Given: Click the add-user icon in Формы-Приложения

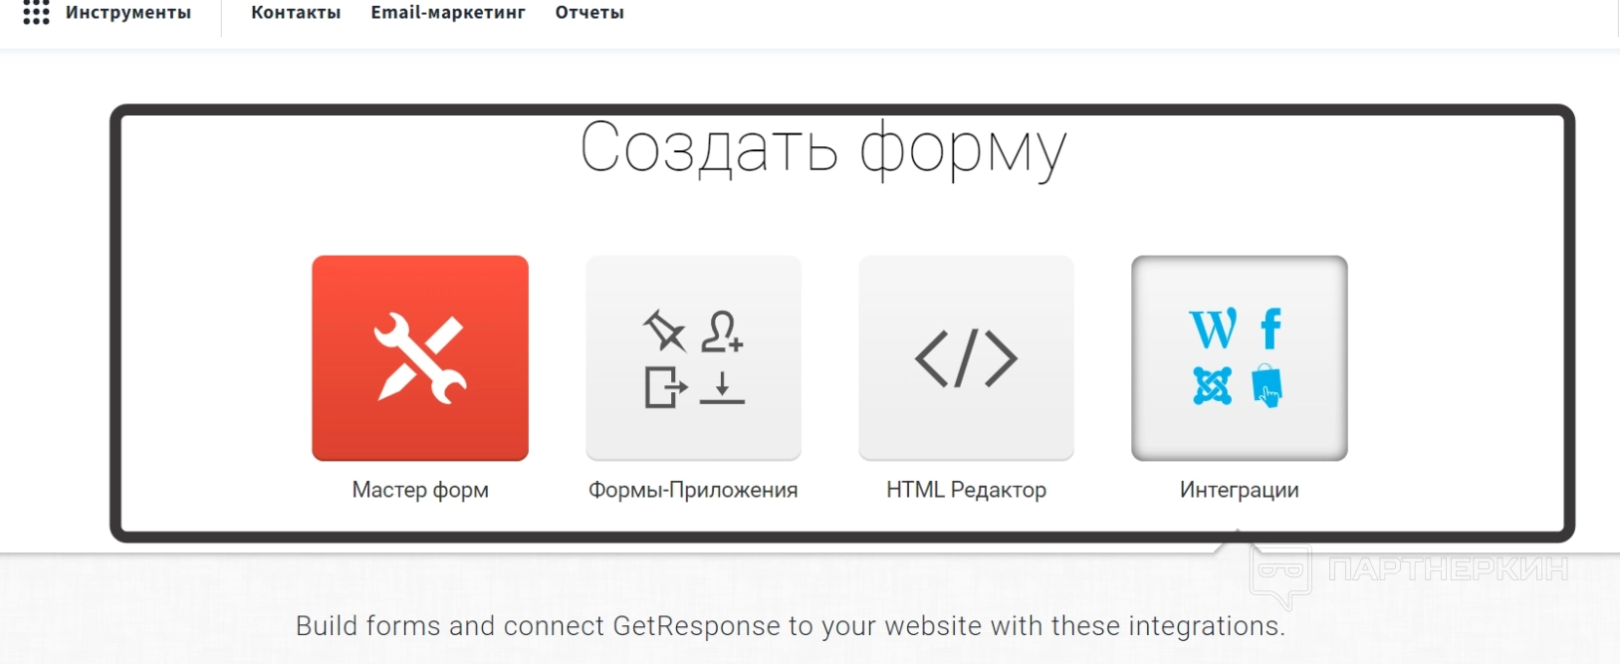Looking at the screenshot, I should click(x=722, y=332).
